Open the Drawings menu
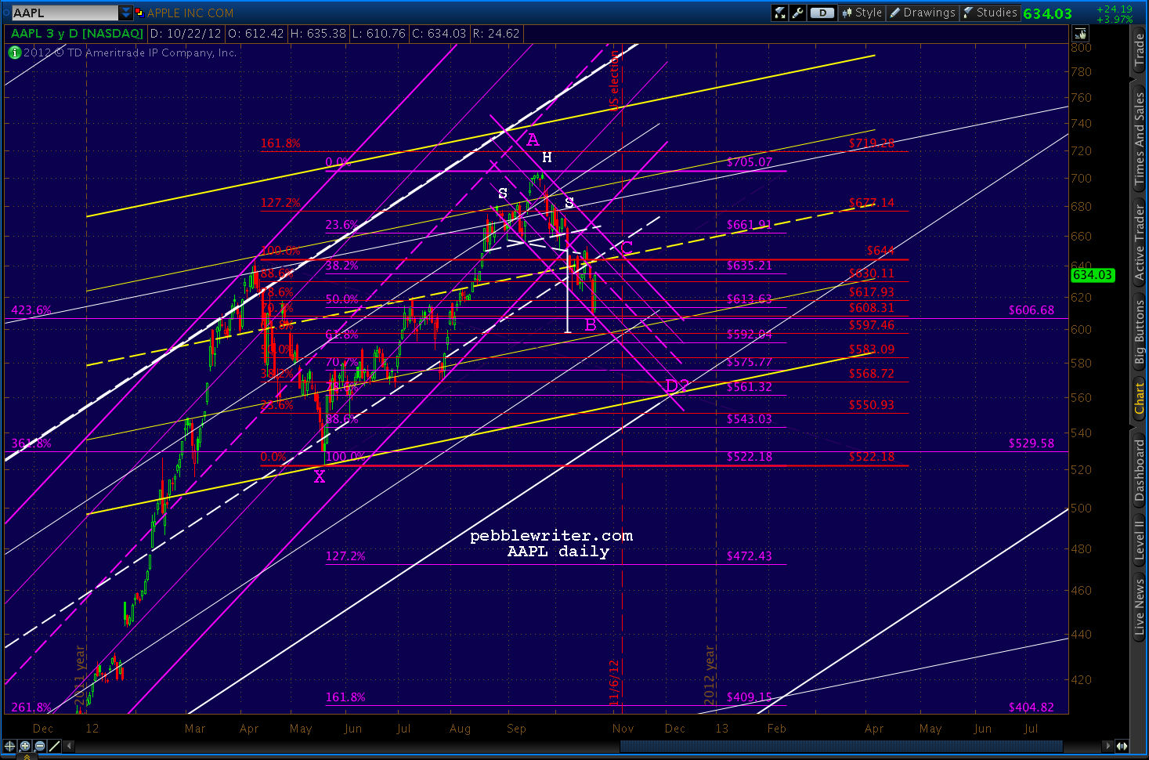1149x760 pixels. [922, 13]
